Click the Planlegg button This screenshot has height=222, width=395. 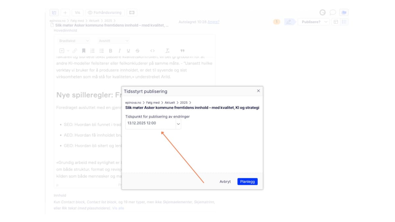(x=247, y=182)
